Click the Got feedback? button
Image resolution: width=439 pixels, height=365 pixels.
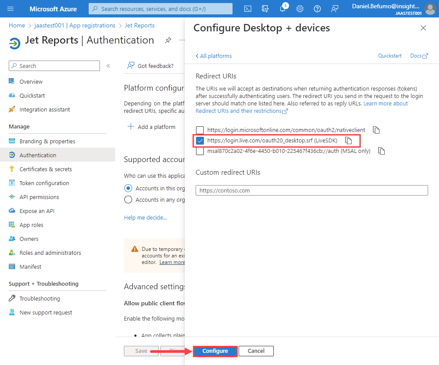tap(150, 66)
